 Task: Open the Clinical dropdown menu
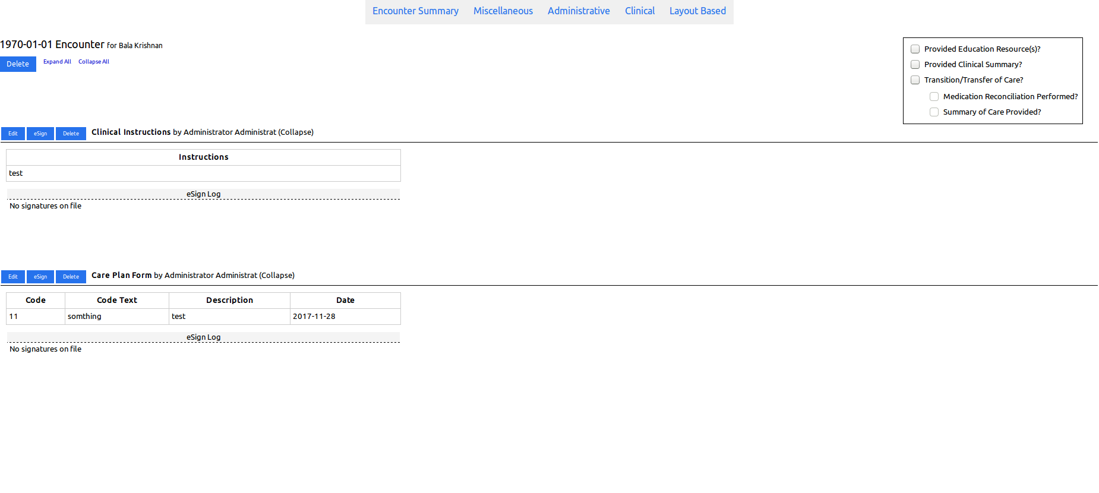(x=640, y=11)
